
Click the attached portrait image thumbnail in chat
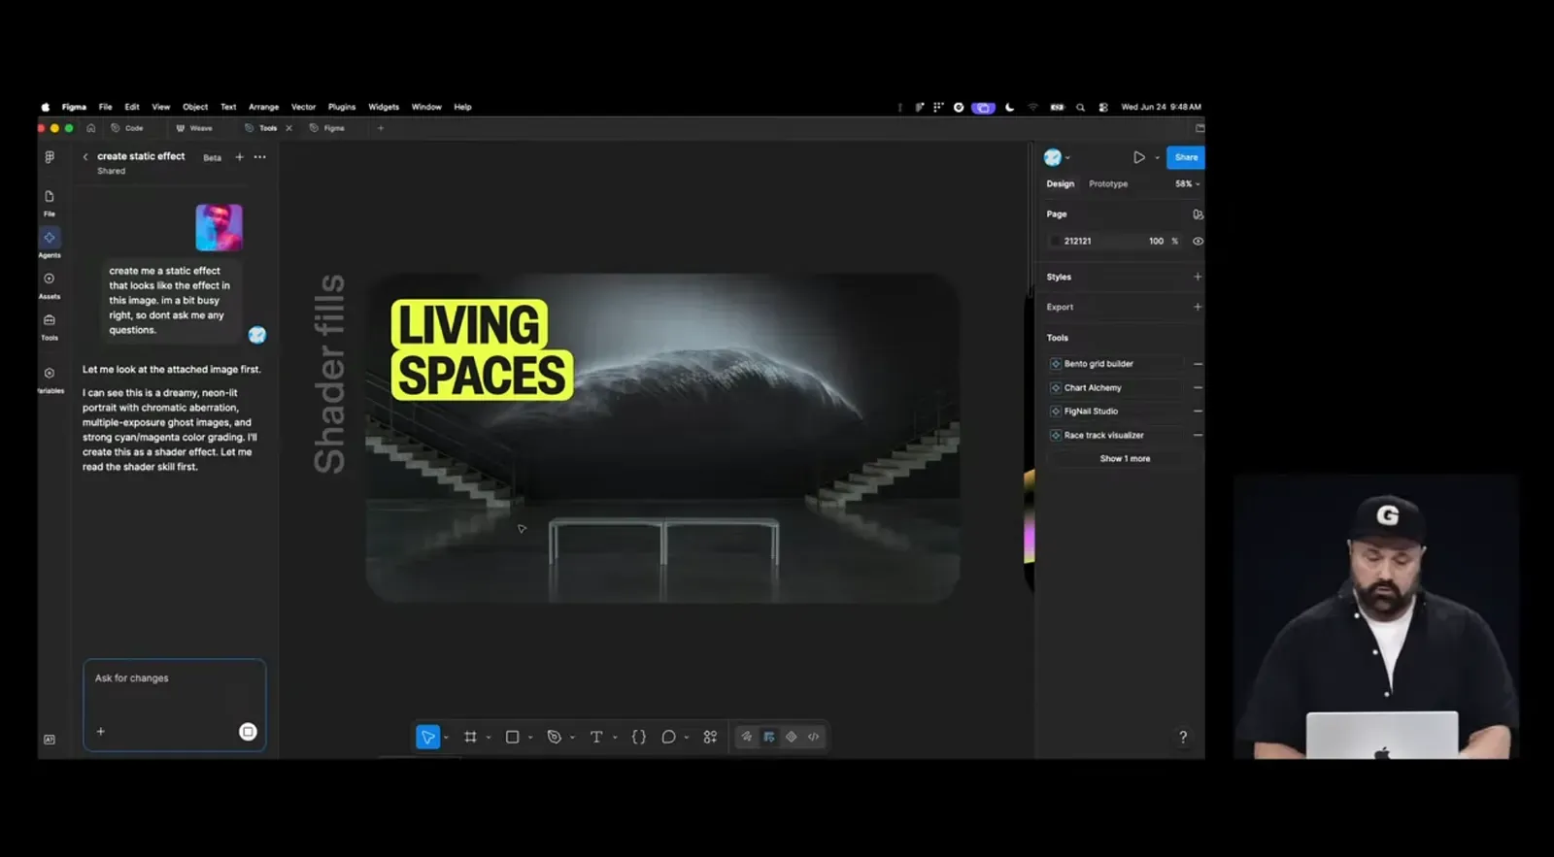point(219,227)
